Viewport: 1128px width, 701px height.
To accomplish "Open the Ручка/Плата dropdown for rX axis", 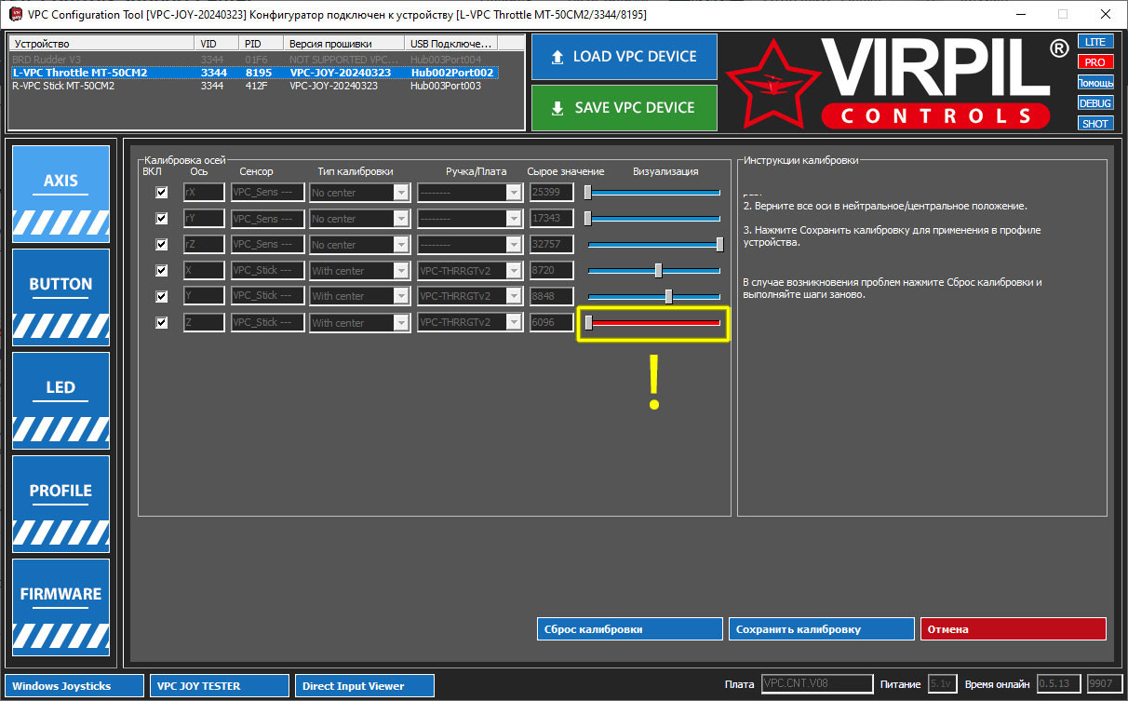I will click(x=469, y=193).
